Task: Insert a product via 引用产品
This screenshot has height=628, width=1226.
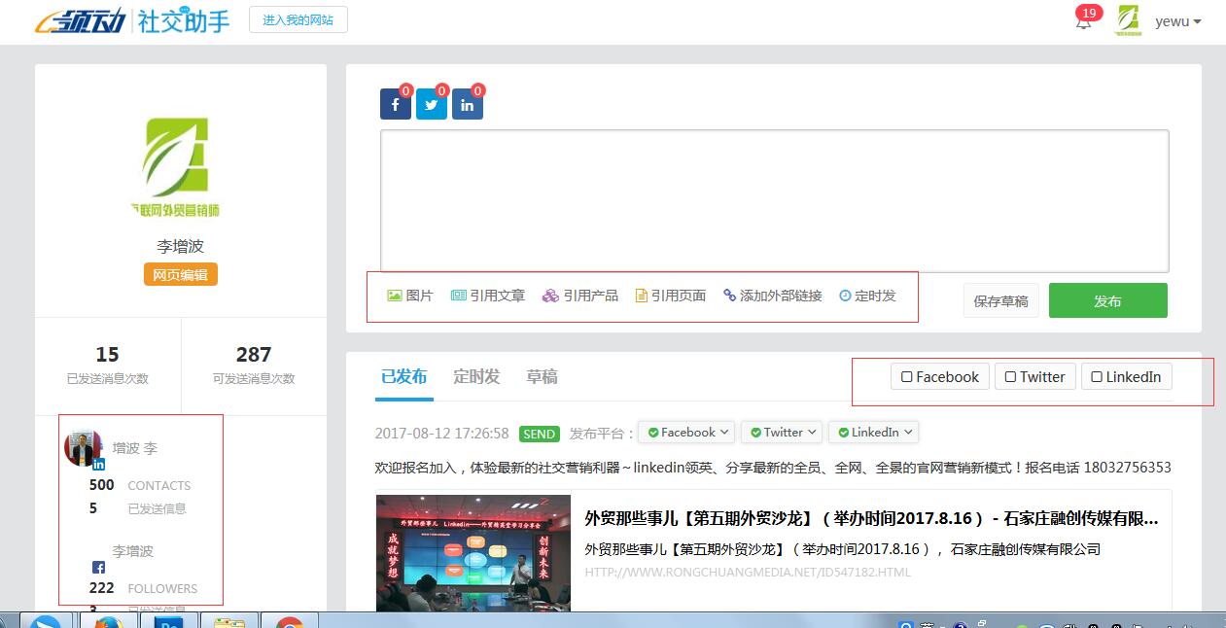Action: coord(580,296)
